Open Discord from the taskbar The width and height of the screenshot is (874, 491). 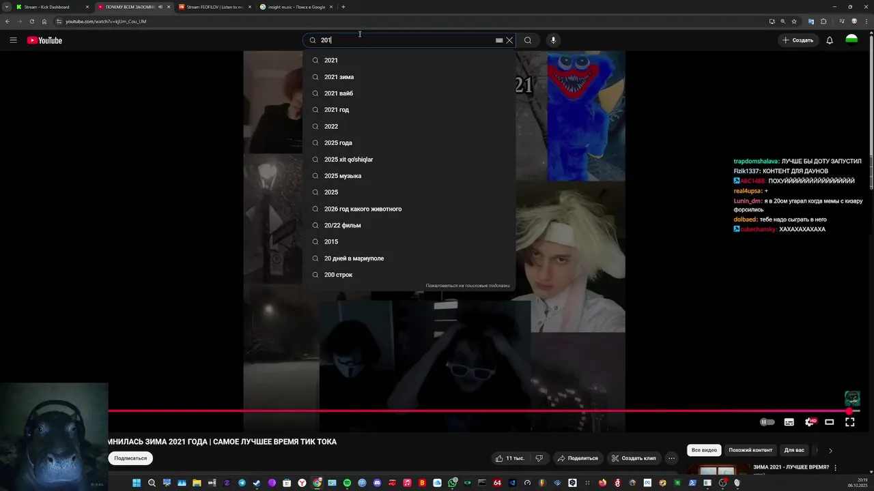tap(377, 483)
